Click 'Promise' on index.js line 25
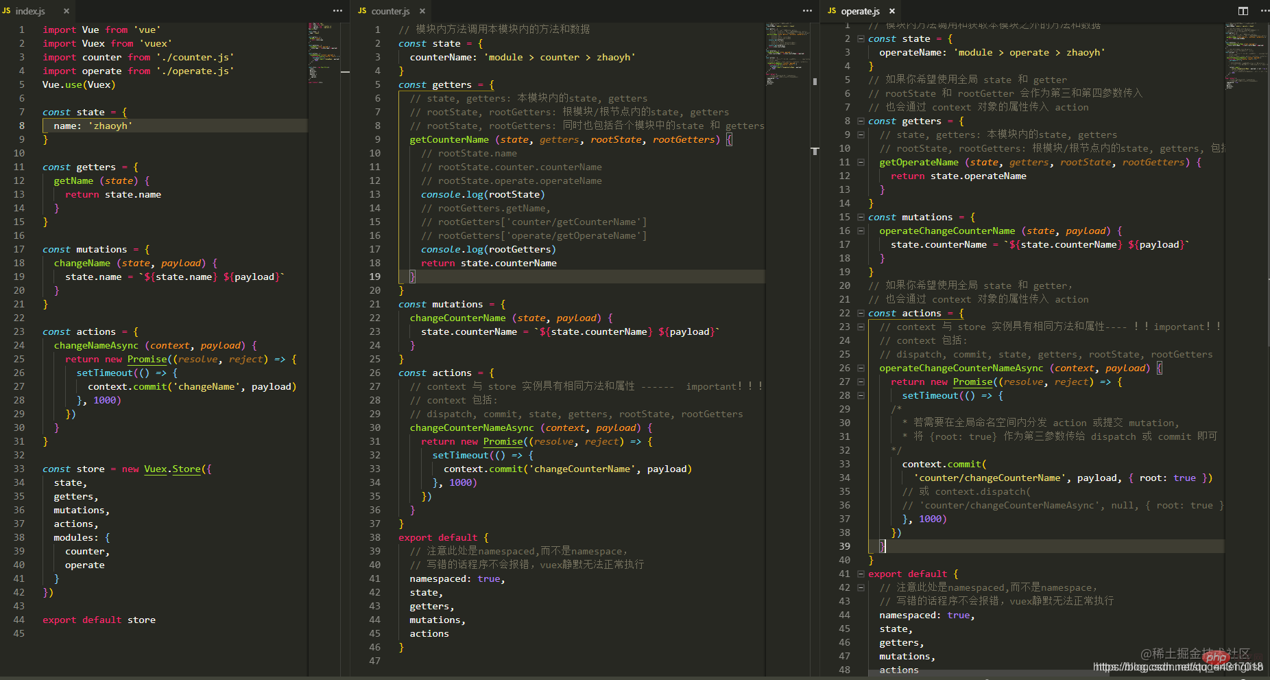Image resolution: width=1270 pixels, height=680 pixels. (x=147, y=360)
